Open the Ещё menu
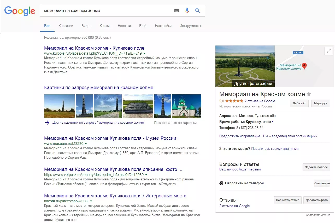Image resolution: width=335 pixels, height=223 pixels. (143, 26)
